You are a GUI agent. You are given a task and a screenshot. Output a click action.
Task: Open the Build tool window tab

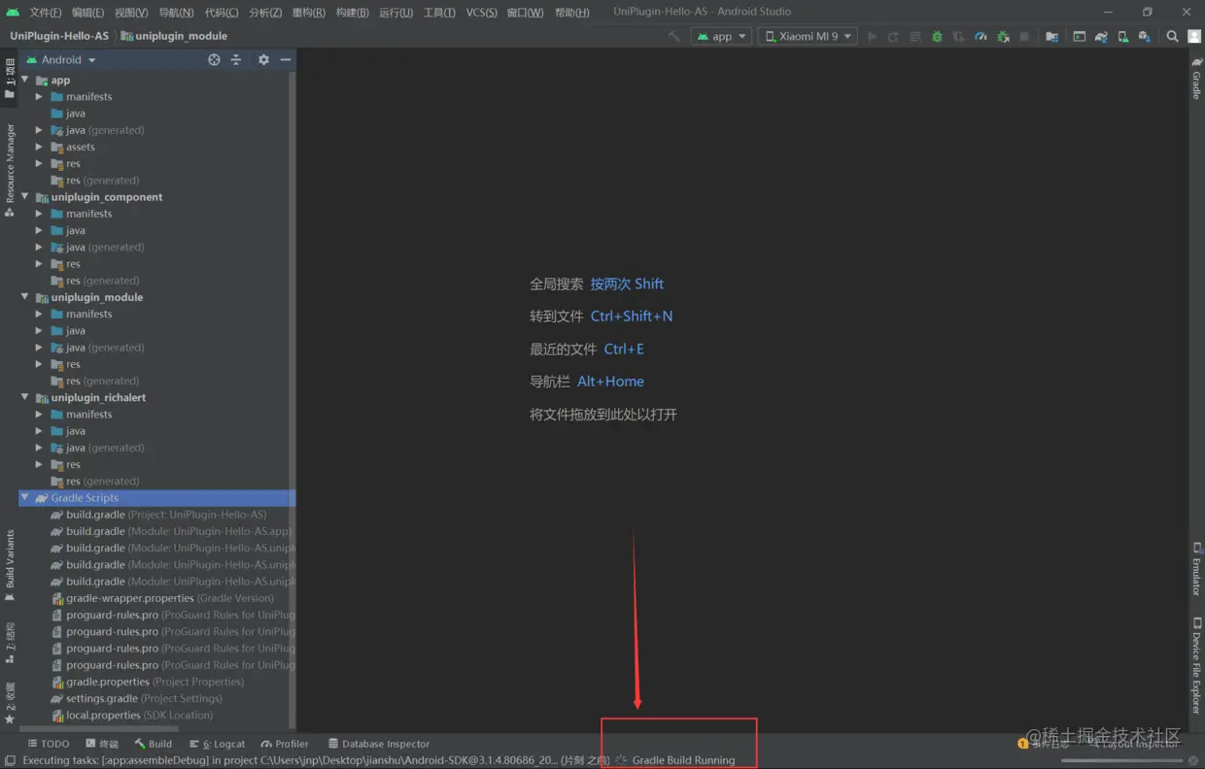point(154,744)
